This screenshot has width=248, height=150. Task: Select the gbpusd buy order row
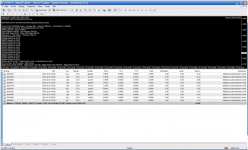click(x=125, y=74)
